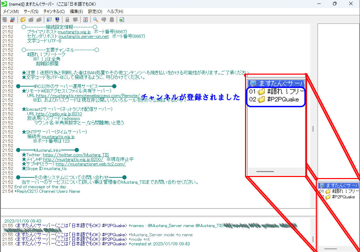
Task: Click the magnifying glass search icon
Action: (x=95, y=20)
